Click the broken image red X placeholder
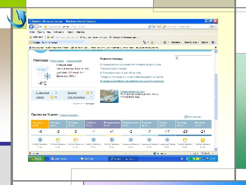This screenshot has width=246, height=185. pyautogui.click(x=177, y=58)
